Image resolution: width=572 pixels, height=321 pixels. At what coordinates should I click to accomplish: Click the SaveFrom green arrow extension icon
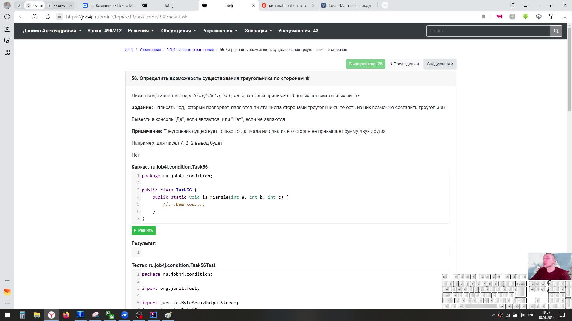[525, 17]
